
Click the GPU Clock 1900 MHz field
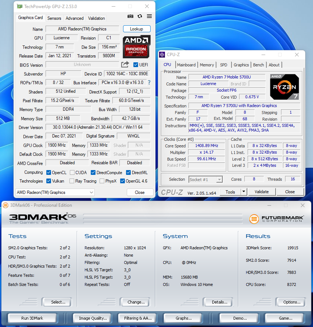point(57,145)
